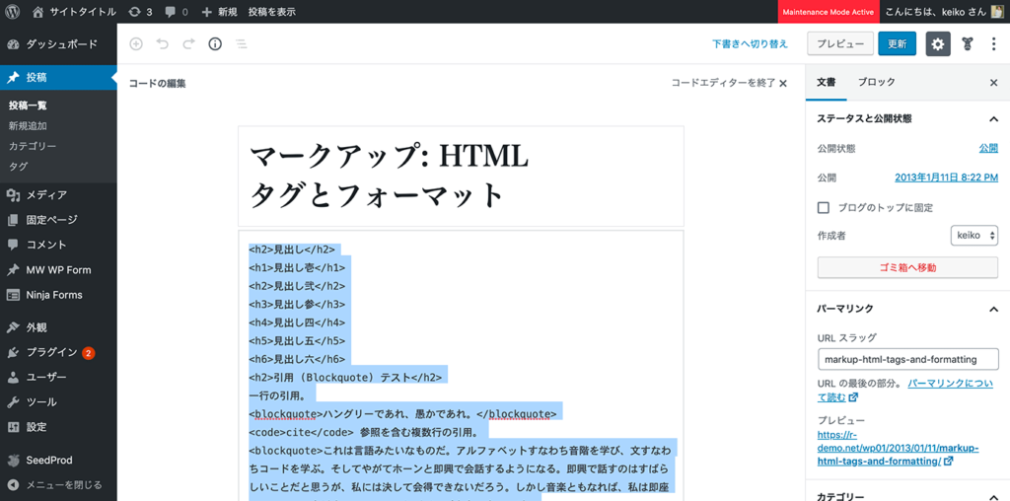Open コメント menu in sidebar

[58, 245]
